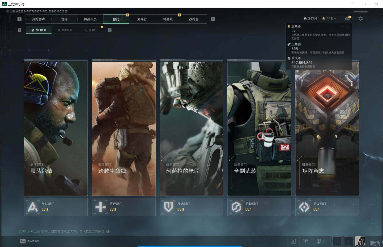
Task: Select the 军需处 sub-tab
Action: [x=91, y=30]
